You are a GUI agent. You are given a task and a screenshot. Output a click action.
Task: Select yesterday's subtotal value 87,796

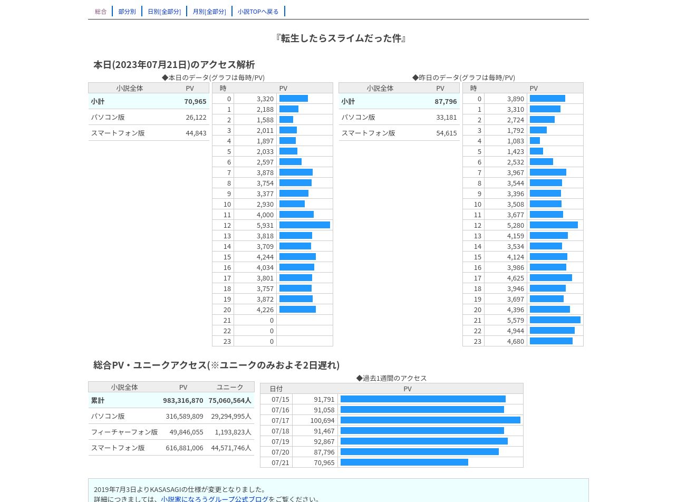[x=446, y=101]
